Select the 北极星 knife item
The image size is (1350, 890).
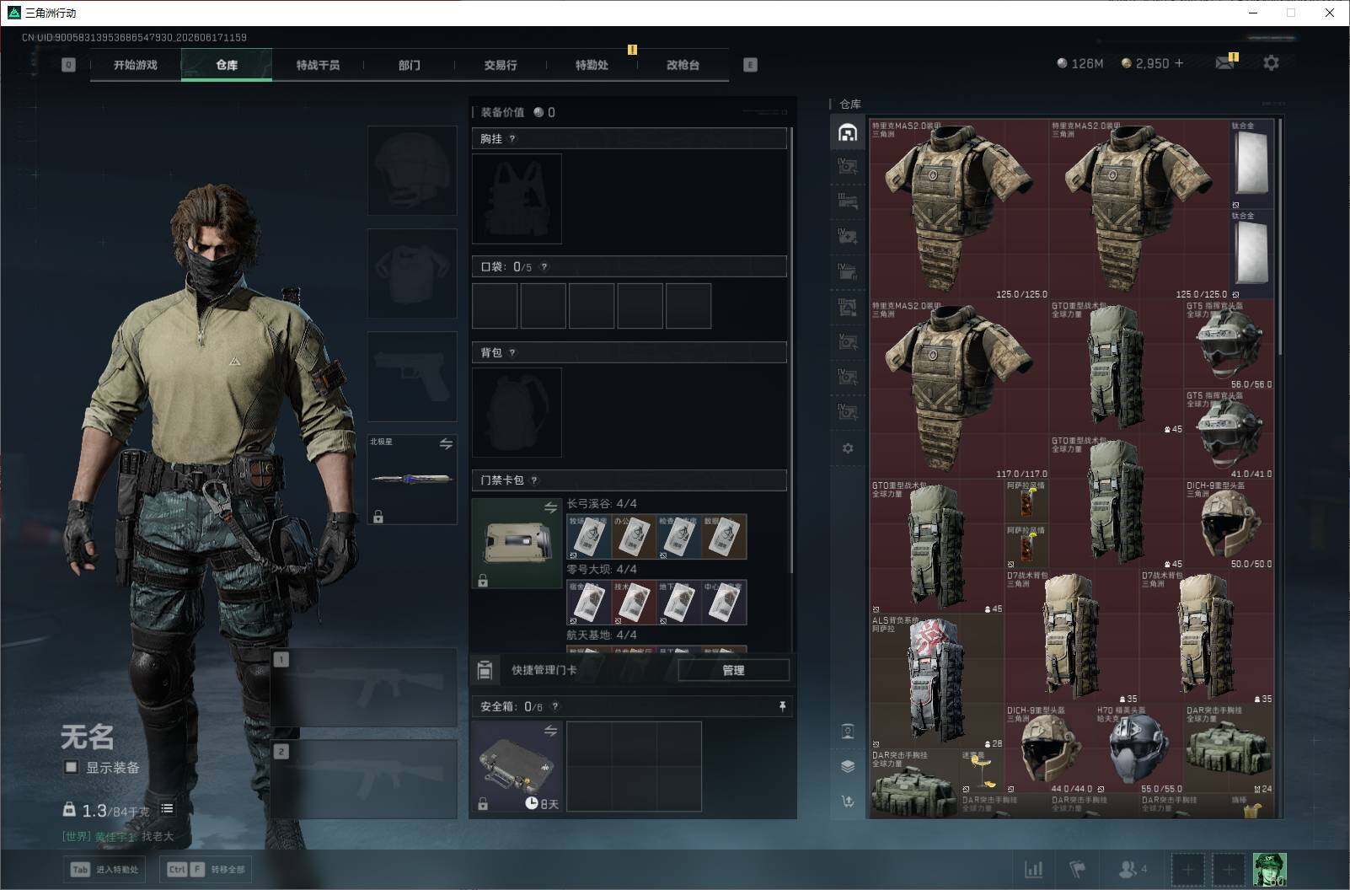click(x=412, y=479)
